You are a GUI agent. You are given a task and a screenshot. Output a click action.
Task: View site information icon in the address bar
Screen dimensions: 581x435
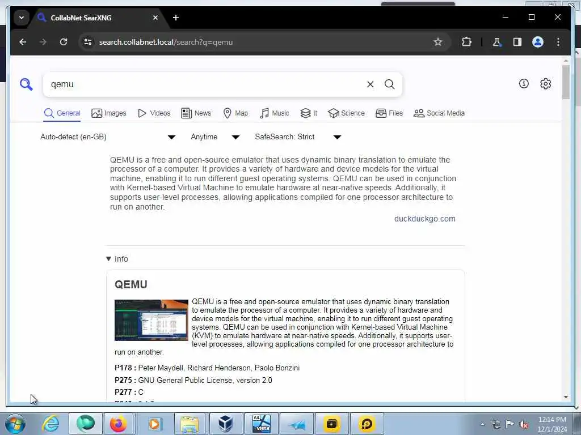click(x=88, y=42)
